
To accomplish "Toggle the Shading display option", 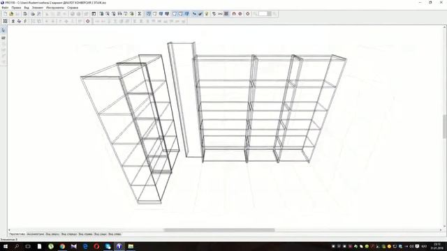I will coord(186,14).
